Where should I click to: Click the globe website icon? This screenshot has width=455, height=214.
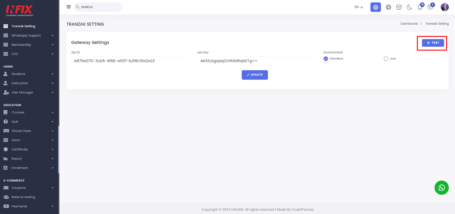[388, 7]
